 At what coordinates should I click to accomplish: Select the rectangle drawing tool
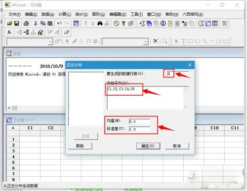191,41
